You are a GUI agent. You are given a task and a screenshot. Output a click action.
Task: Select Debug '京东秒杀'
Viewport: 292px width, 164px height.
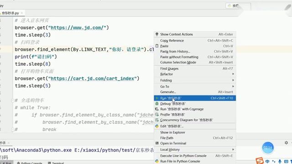click(x=195, y=103)
